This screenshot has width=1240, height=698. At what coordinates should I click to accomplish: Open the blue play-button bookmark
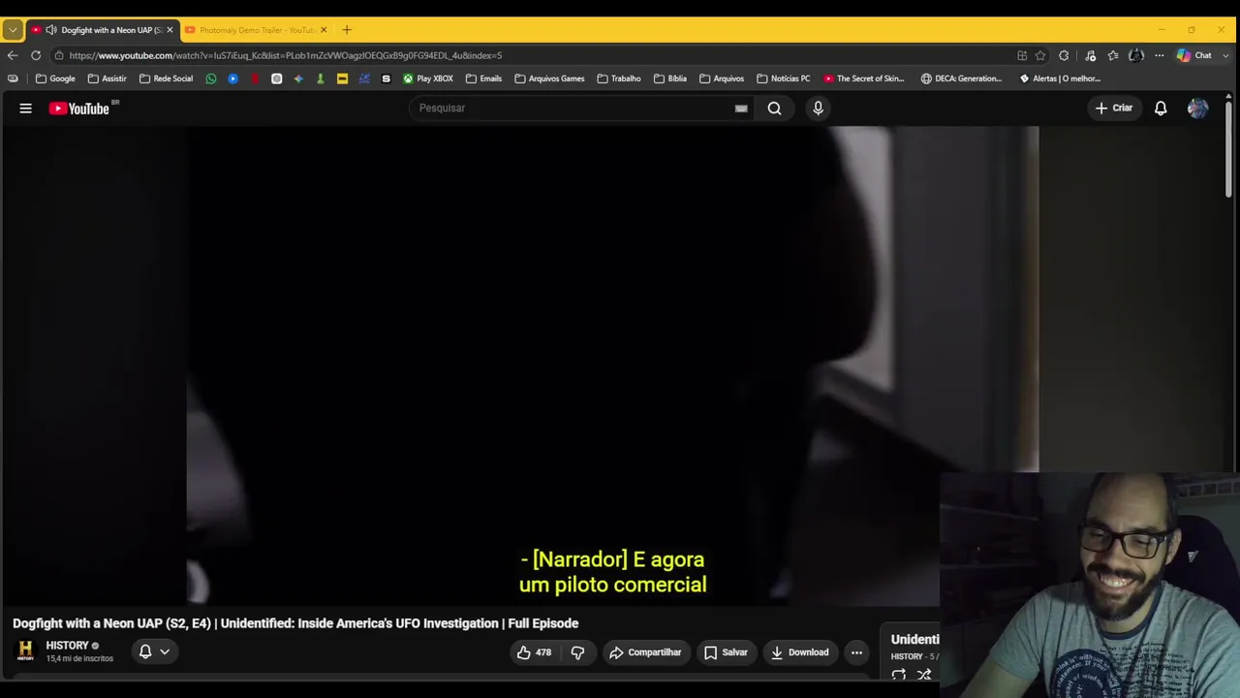coord(233,79)
